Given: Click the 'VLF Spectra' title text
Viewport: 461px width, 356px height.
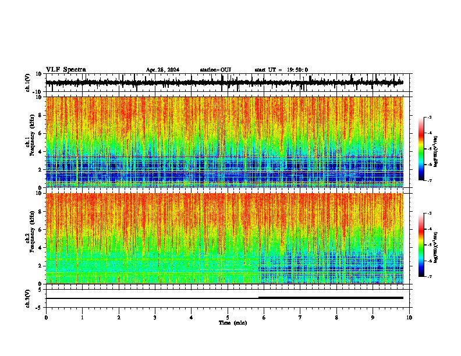Looking at the screenshot, I should 66,70.
